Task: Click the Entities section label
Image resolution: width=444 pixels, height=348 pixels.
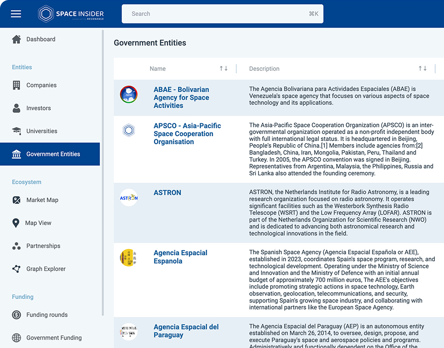Action: 22,67
